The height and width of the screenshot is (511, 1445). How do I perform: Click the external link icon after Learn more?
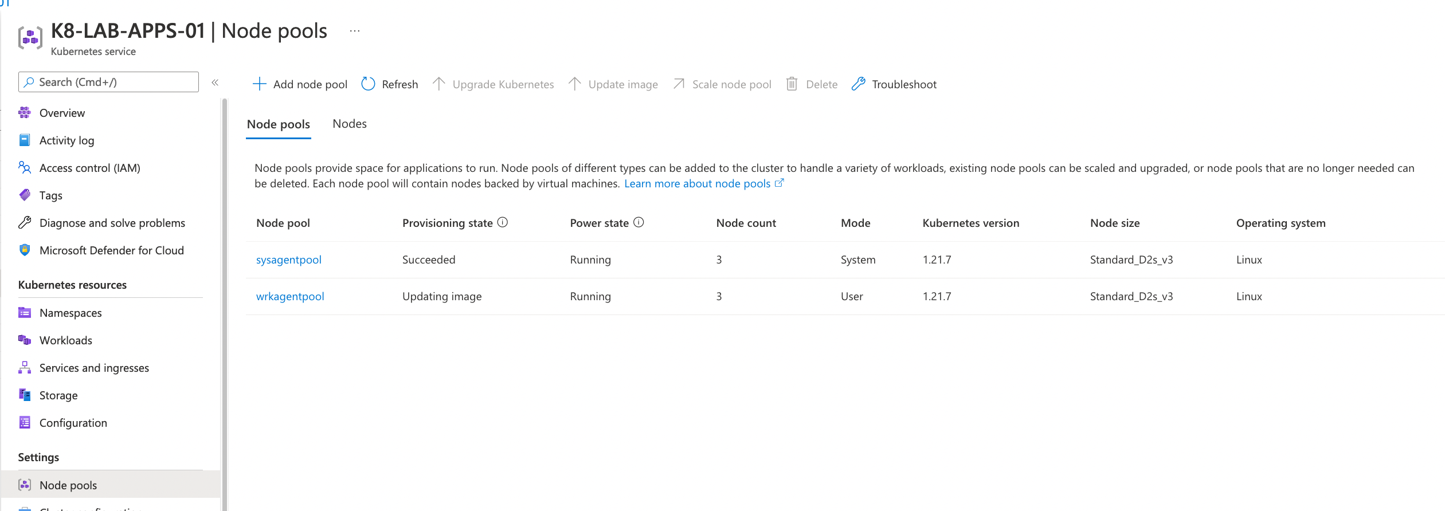pos(779,183)
